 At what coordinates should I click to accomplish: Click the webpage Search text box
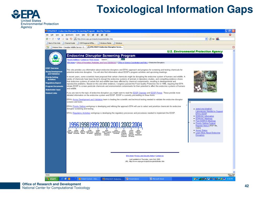coord(114,60)
